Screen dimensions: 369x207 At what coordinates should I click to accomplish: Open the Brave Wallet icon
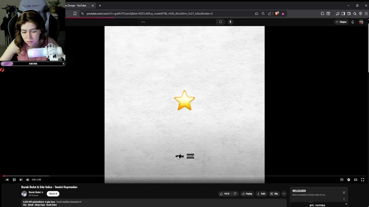(x=349, y=14)
